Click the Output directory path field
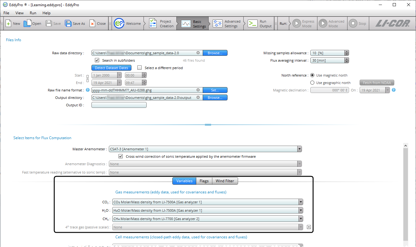The width and height of the screenshot is (416, 247). (147, 98)
